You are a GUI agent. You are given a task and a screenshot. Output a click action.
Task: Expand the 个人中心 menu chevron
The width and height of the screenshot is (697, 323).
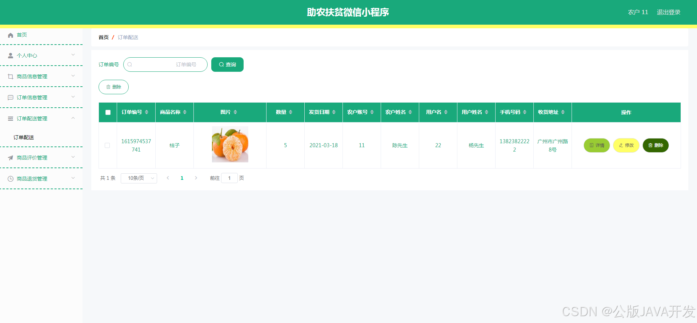[x=73, y=55]
